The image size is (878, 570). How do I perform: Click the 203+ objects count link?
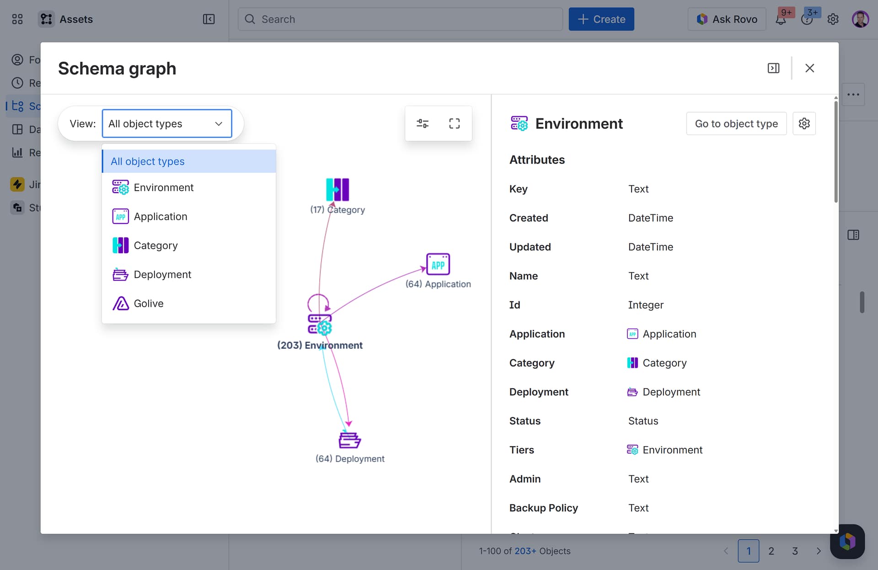coord(525,551)
